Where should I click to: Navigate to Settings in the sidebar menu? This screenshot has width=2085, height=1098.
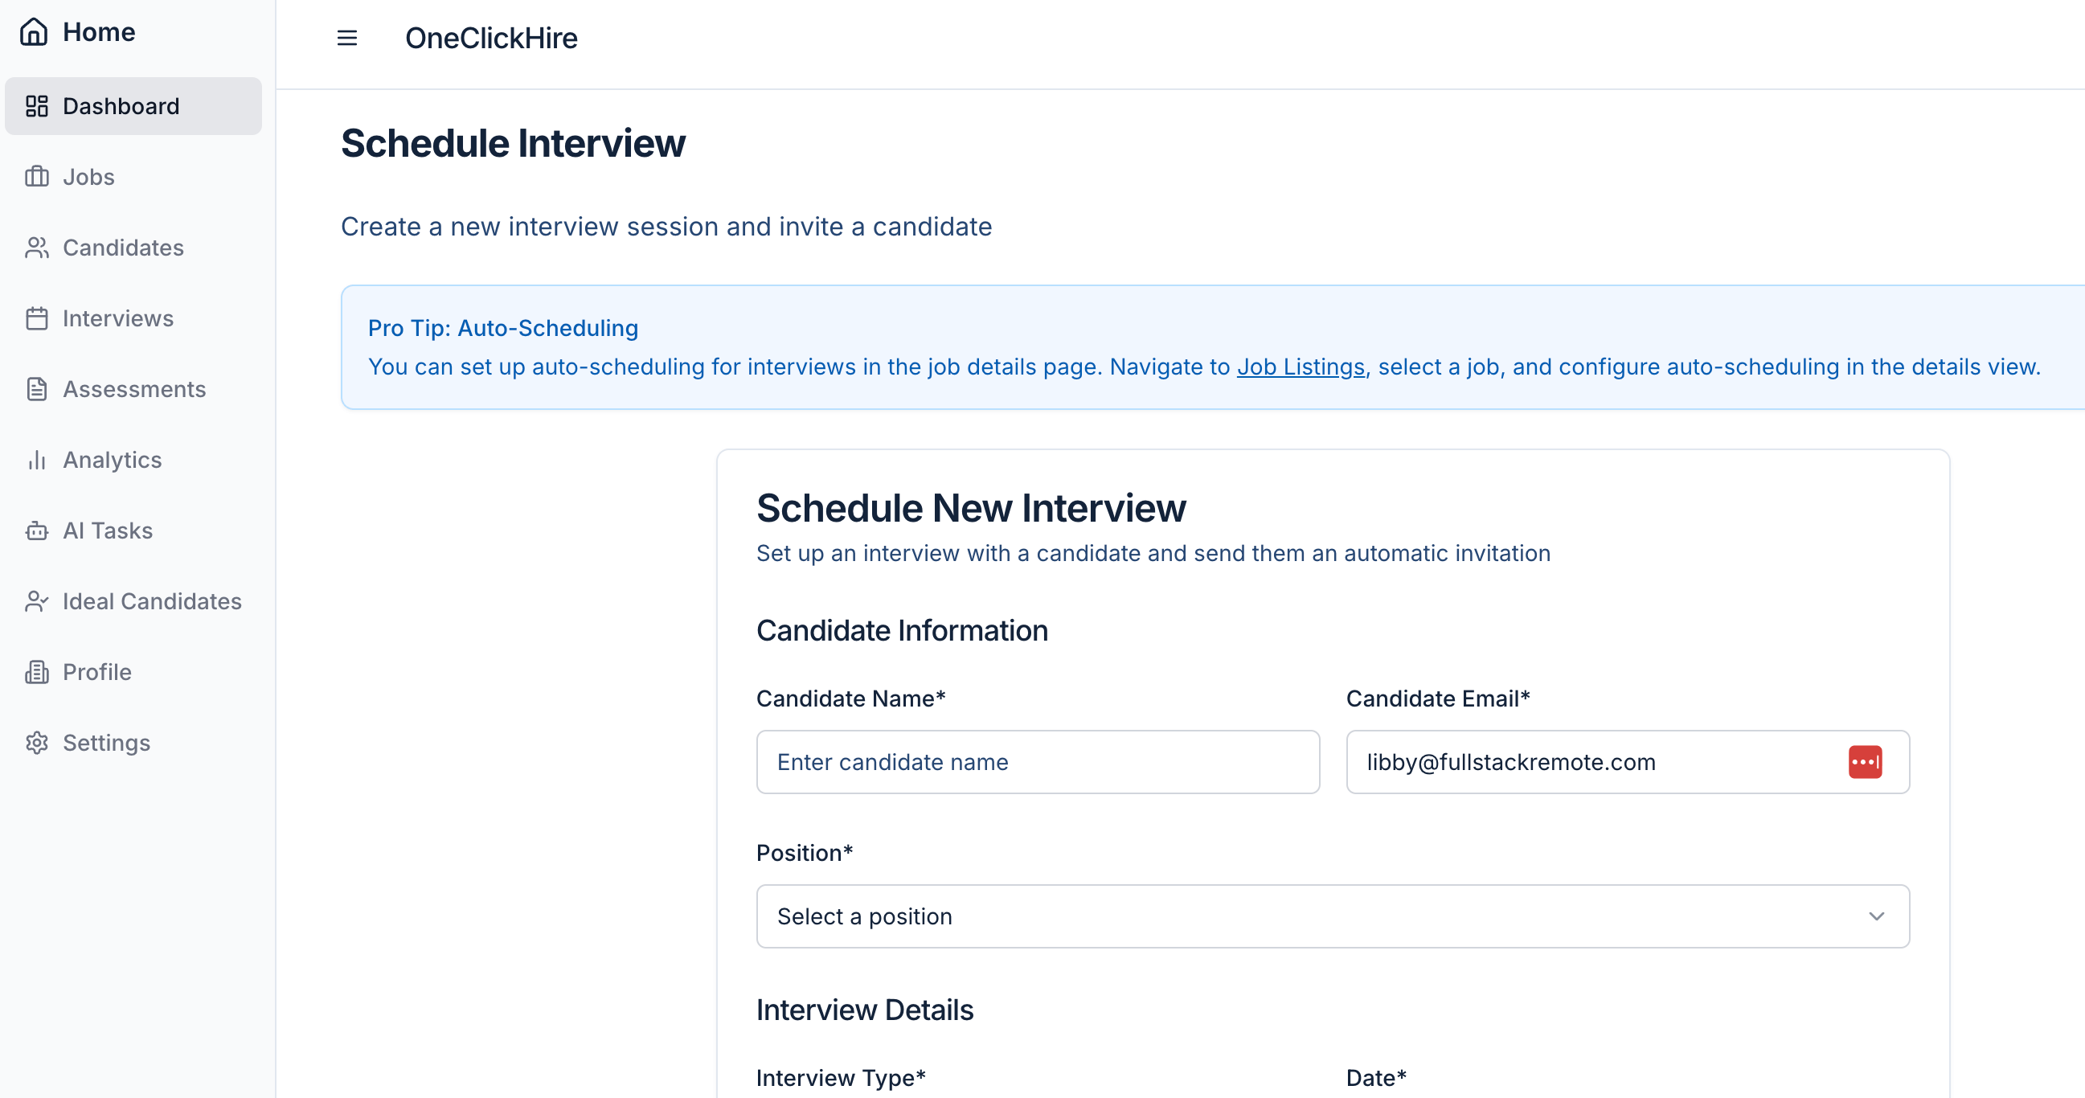(106, 743)
